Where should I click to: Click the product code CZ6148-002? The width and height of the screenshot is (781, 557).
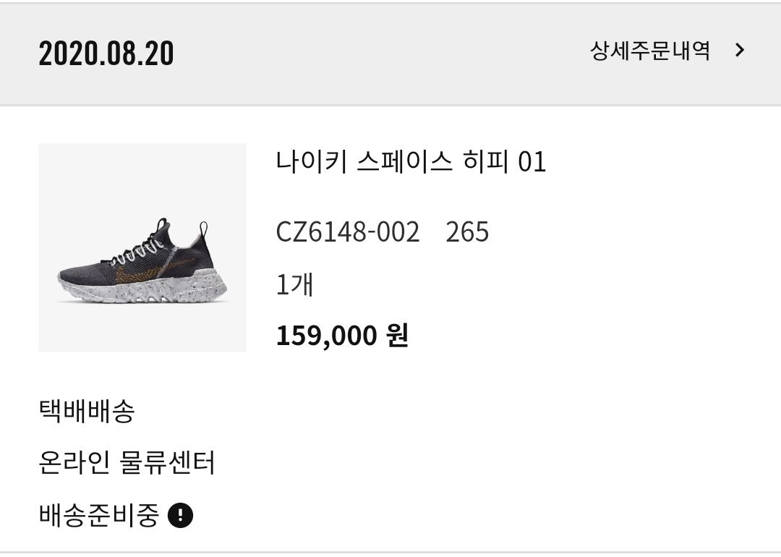coord(348,232)
